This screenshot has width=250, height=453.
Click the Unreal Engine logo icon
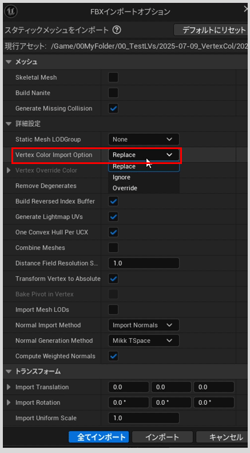coord(11,11)
